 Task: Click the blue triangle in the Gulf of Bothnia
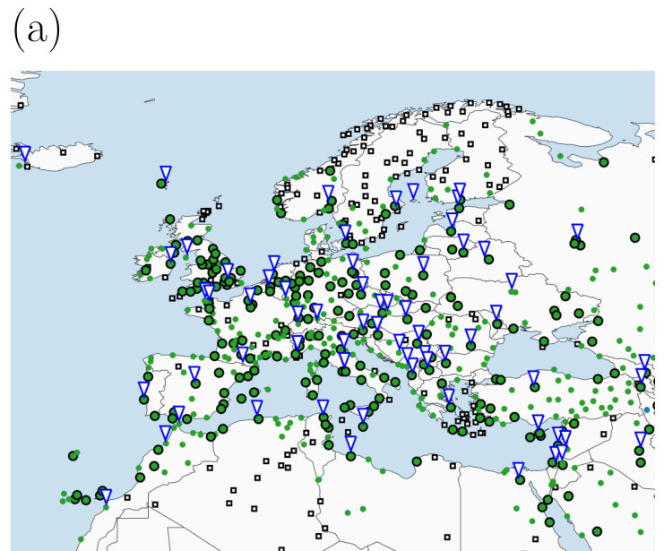(413, 191)
